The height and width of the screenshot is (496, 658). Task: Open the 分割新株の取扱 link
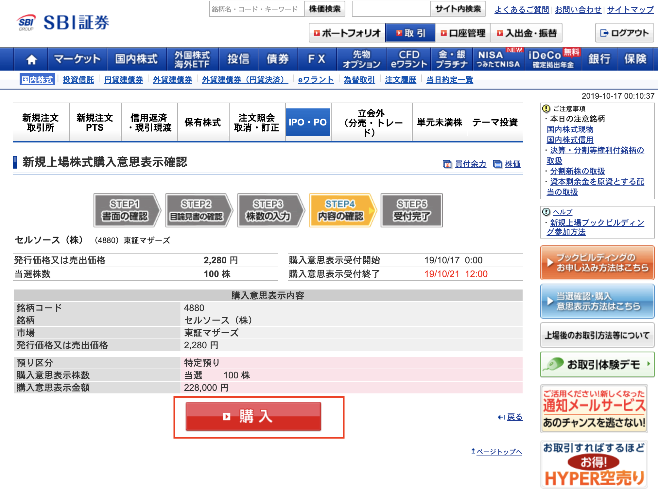578,171
